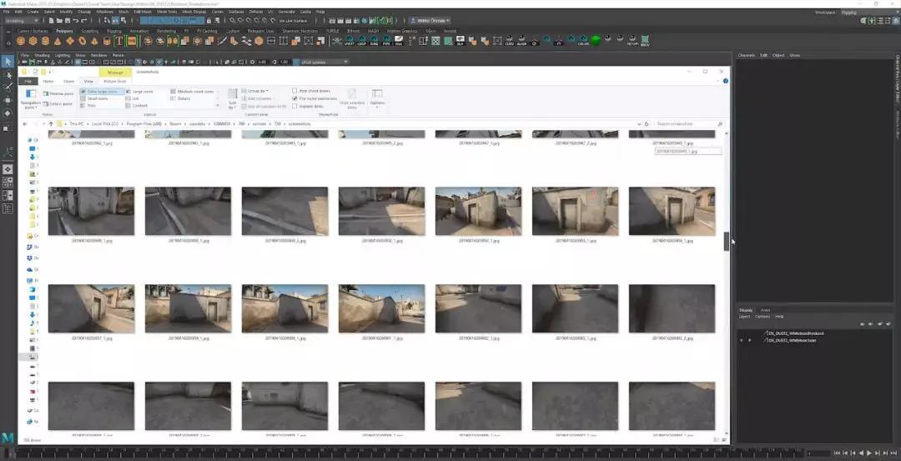Open the File tab in Explorer
The height and width of the screenshot is (461, 901).
(x=28, y=82)
